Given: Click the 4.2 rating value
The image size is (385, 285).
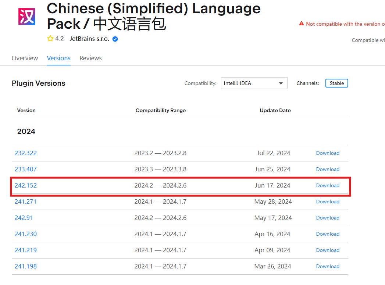Looking at the screenshot, I should click(60, 39).
